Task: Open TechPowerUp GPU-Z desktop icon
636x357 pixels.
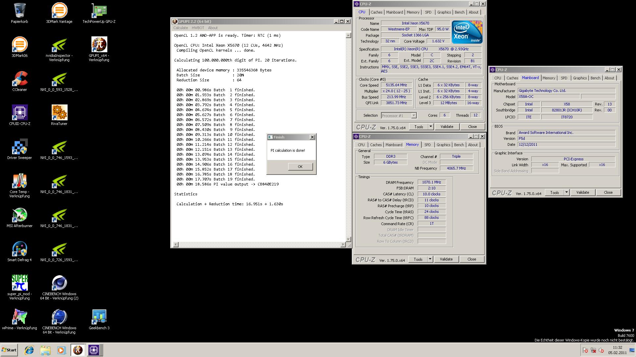Action: coord(99,13)
